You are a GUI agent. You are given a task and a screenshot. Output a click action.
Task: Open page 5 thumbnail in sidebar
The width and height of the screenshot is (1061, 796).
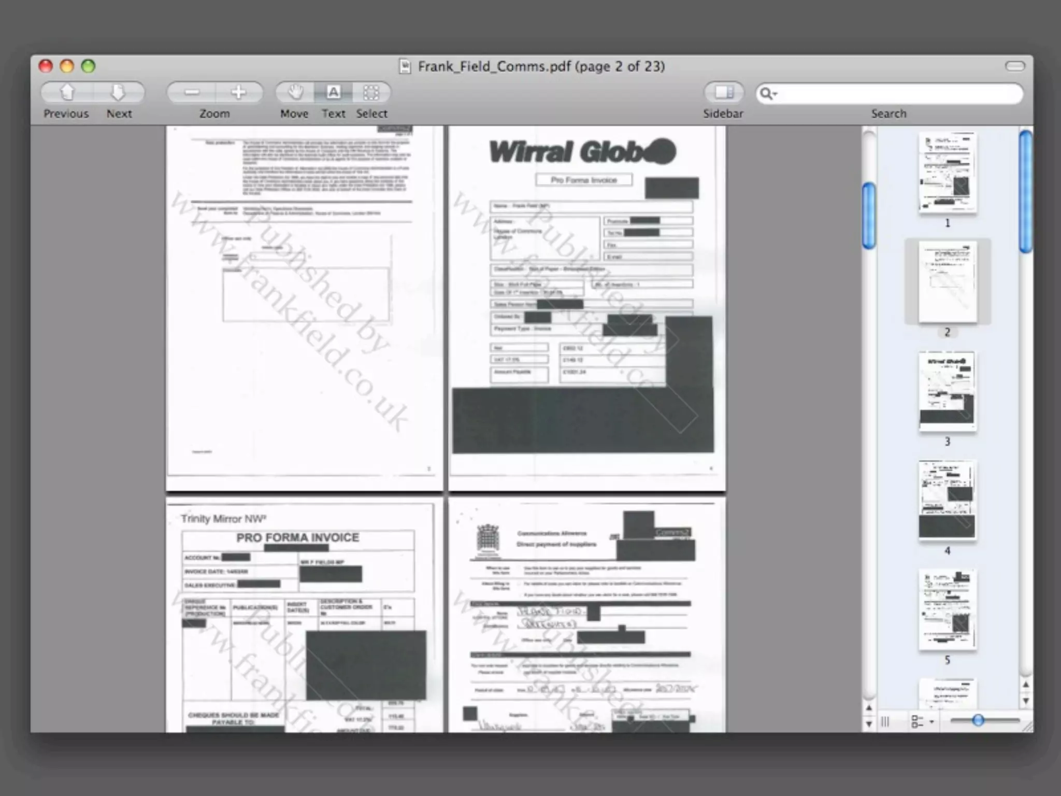coord(948,610)
